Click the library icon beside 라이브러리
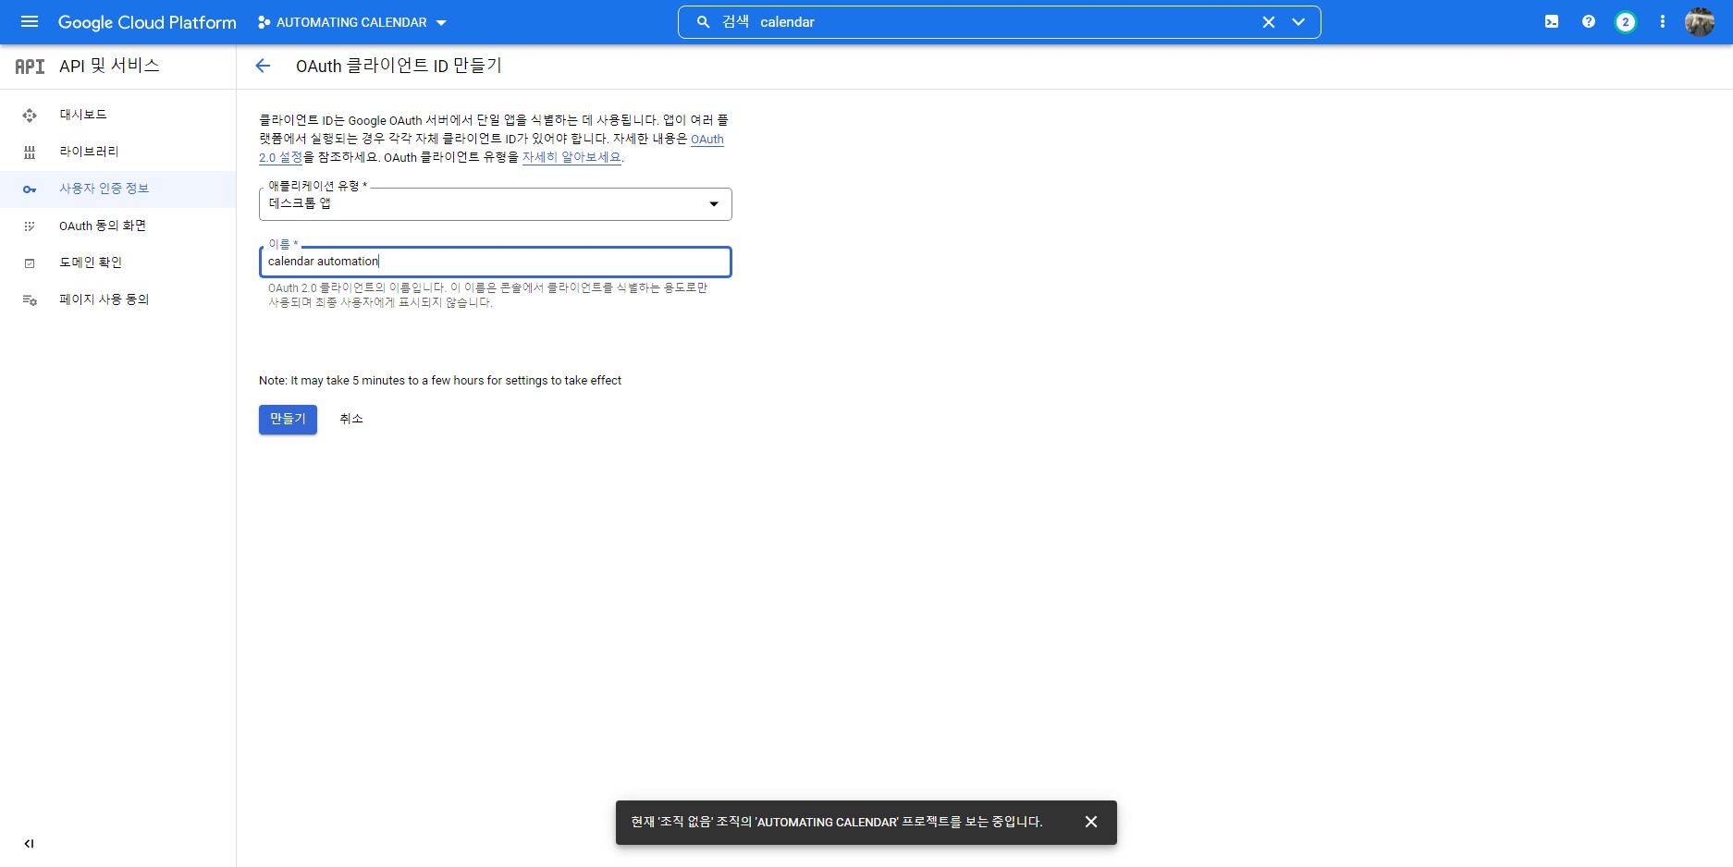This screenshot has width=1733, height=867. 30,153
